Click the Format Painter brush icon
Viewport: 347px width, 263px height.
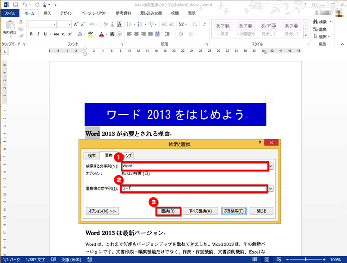coord(21,36)
